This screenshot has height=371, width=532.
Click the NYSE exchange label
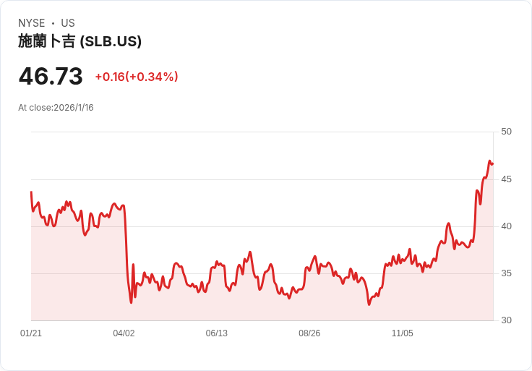(32, 23)
